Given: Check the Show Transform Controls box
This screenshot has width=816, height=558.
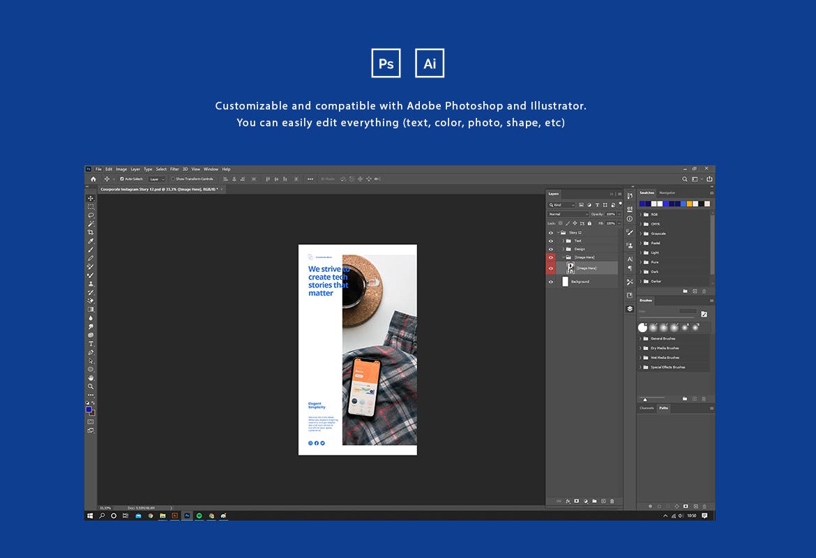Looking at the screenshot, I should tap(173, 179).
